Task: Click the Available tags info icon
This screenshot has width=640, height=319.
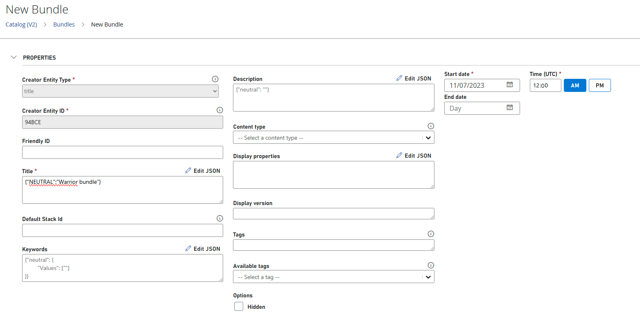Action: [431, 265]
